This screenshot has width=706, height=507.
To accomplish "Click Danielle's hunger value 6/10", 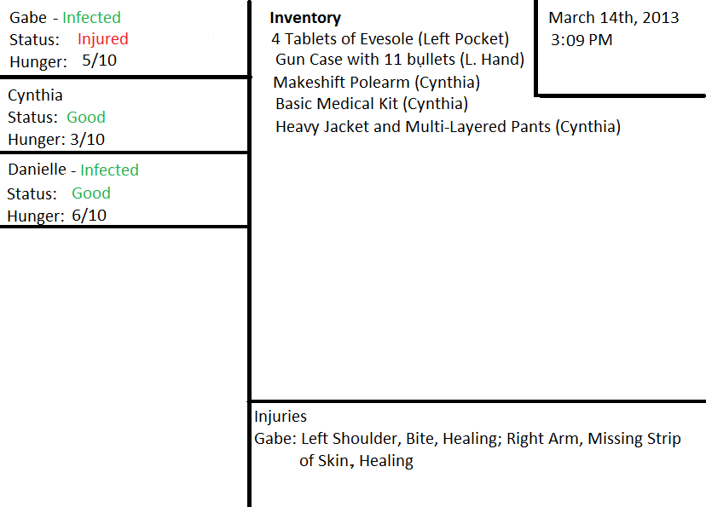I will pyautogui.click(x=89, y=216).
